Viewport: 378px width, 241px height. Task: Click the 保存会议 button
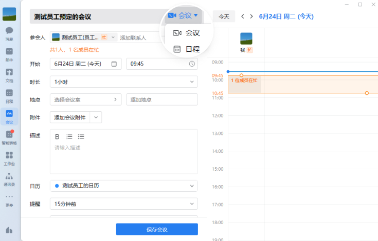tap(157, 229)
